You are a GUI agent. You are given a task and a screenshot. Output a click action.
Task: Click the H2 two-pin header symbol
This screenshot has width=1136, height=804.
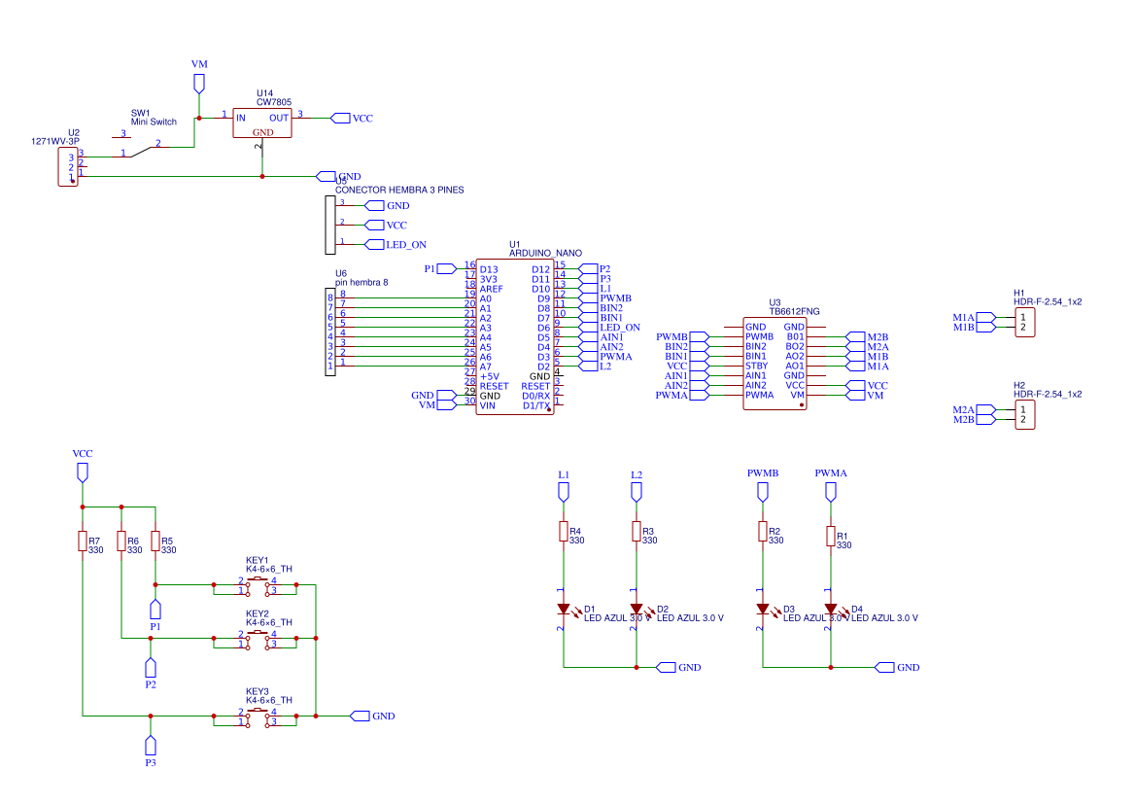click(x=1025, y=415)
